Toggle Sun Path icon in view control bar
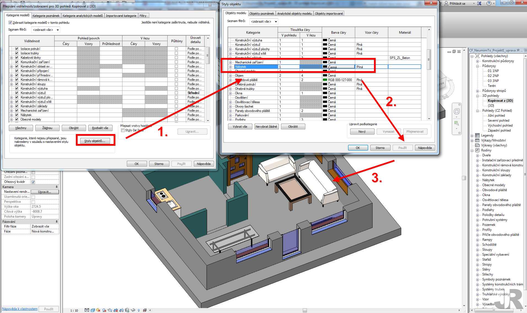This screenshot has width=527, height=313. (x=98, y=310)
